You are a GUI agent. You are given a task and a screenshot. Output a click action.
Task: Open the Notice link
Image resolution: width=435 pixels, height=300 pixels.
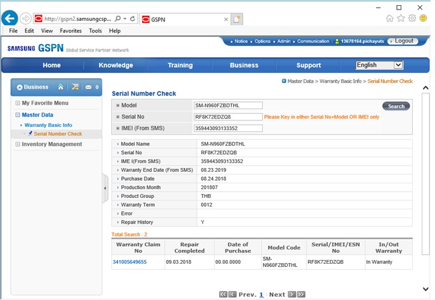click(241, 41)
